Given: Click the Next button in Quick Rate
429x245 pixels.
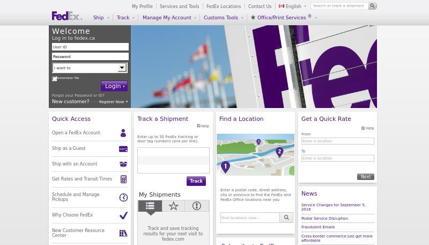Looking at the screenshot, I should coord(366,177).
